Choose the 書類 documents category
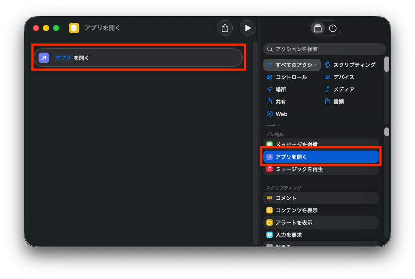 point(334,102)
